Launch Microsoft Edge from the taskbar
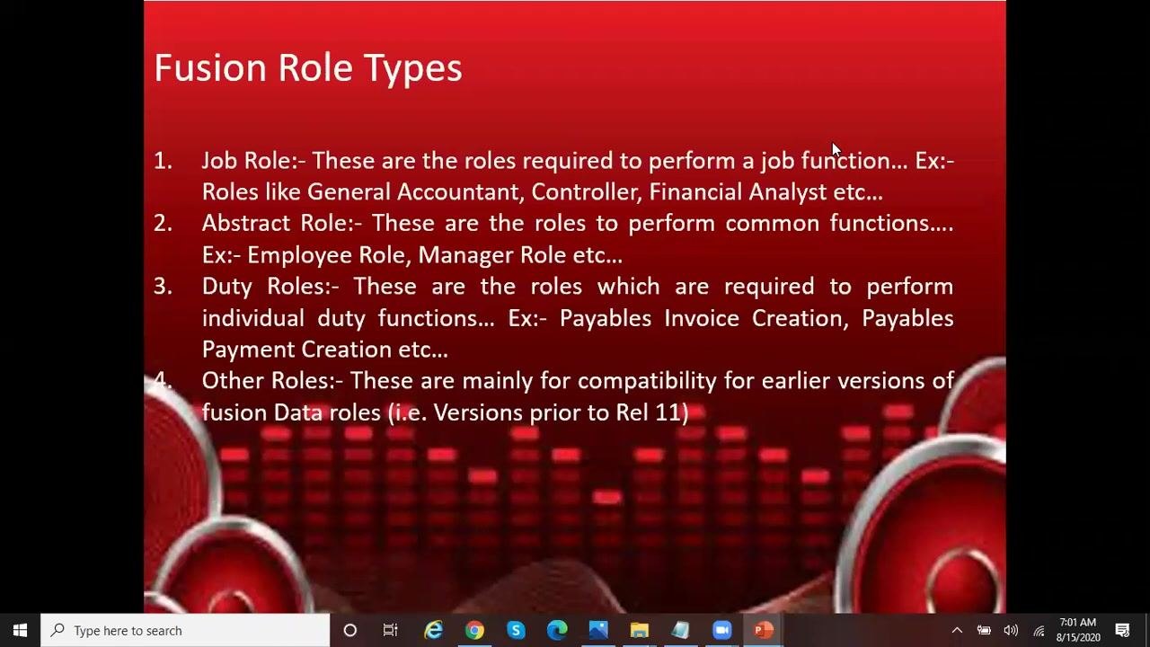The height and width of the screenshot is (647, 1150). 557,631
